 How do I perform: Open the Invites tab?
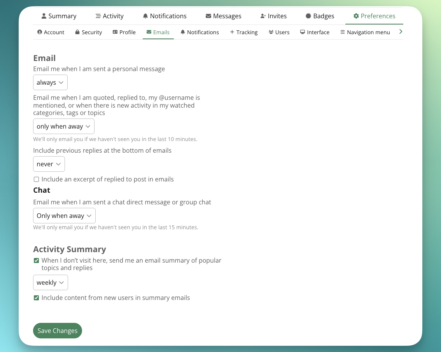(x=273, y=16)
